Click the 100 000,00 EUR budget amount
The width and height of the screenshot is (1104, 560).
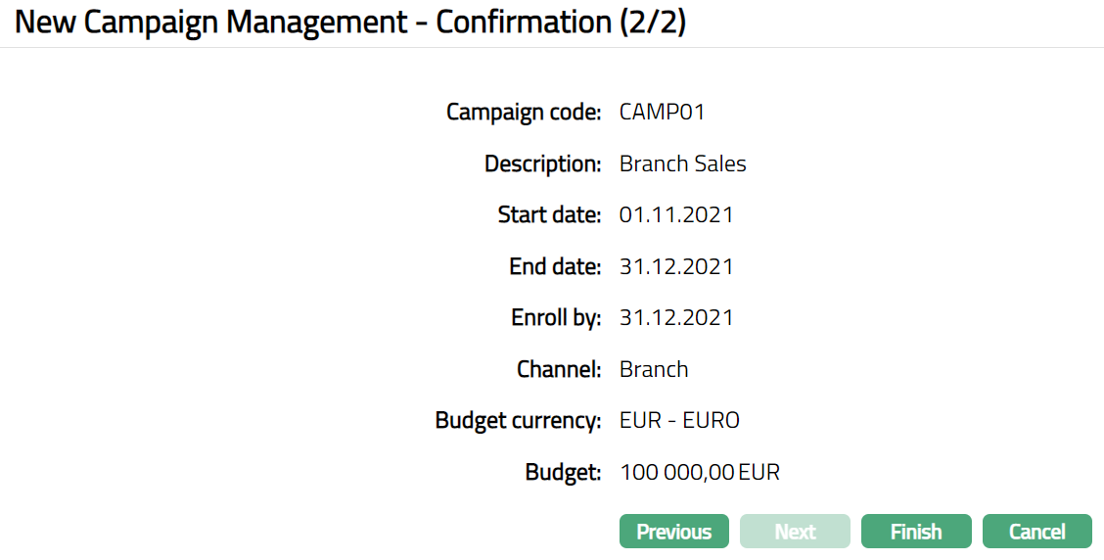(x=700, y=473)
